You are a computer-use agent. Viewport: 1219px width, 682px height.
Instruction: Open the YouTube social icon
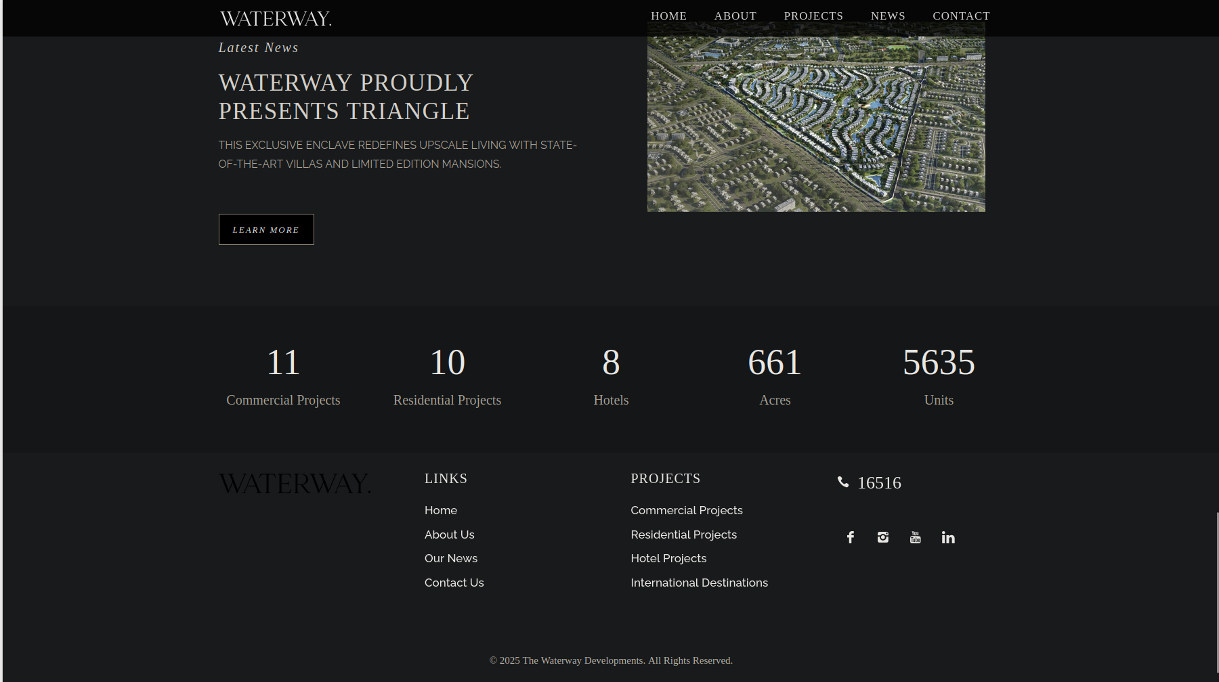tap(916, 537)
